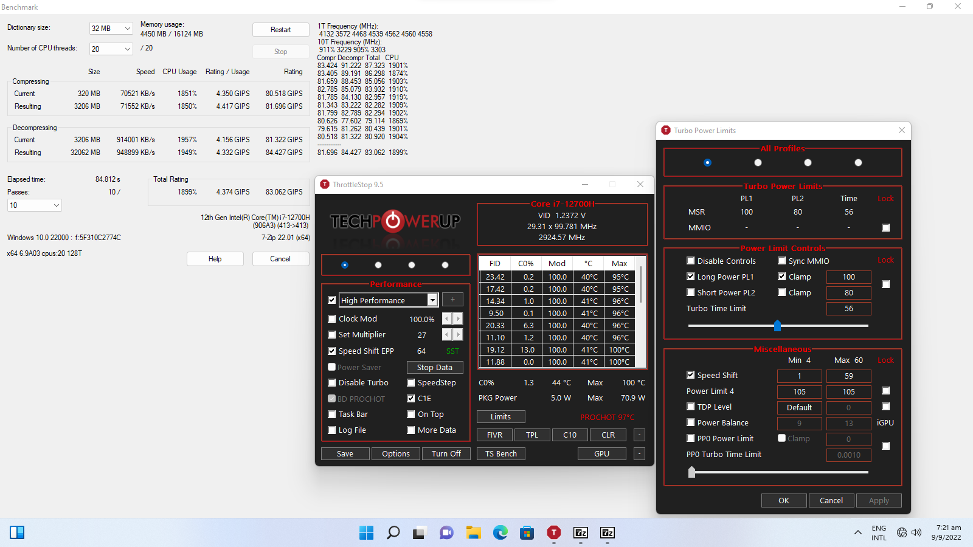Viewport: 973px width, 547px height.
Task: Enable Disable Turbo checkbox
Action: 332,382
